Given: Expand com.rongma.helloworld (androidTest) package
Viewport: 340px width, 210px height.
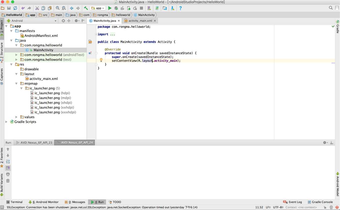Looking at the screenshot, I should click(16, 55).
